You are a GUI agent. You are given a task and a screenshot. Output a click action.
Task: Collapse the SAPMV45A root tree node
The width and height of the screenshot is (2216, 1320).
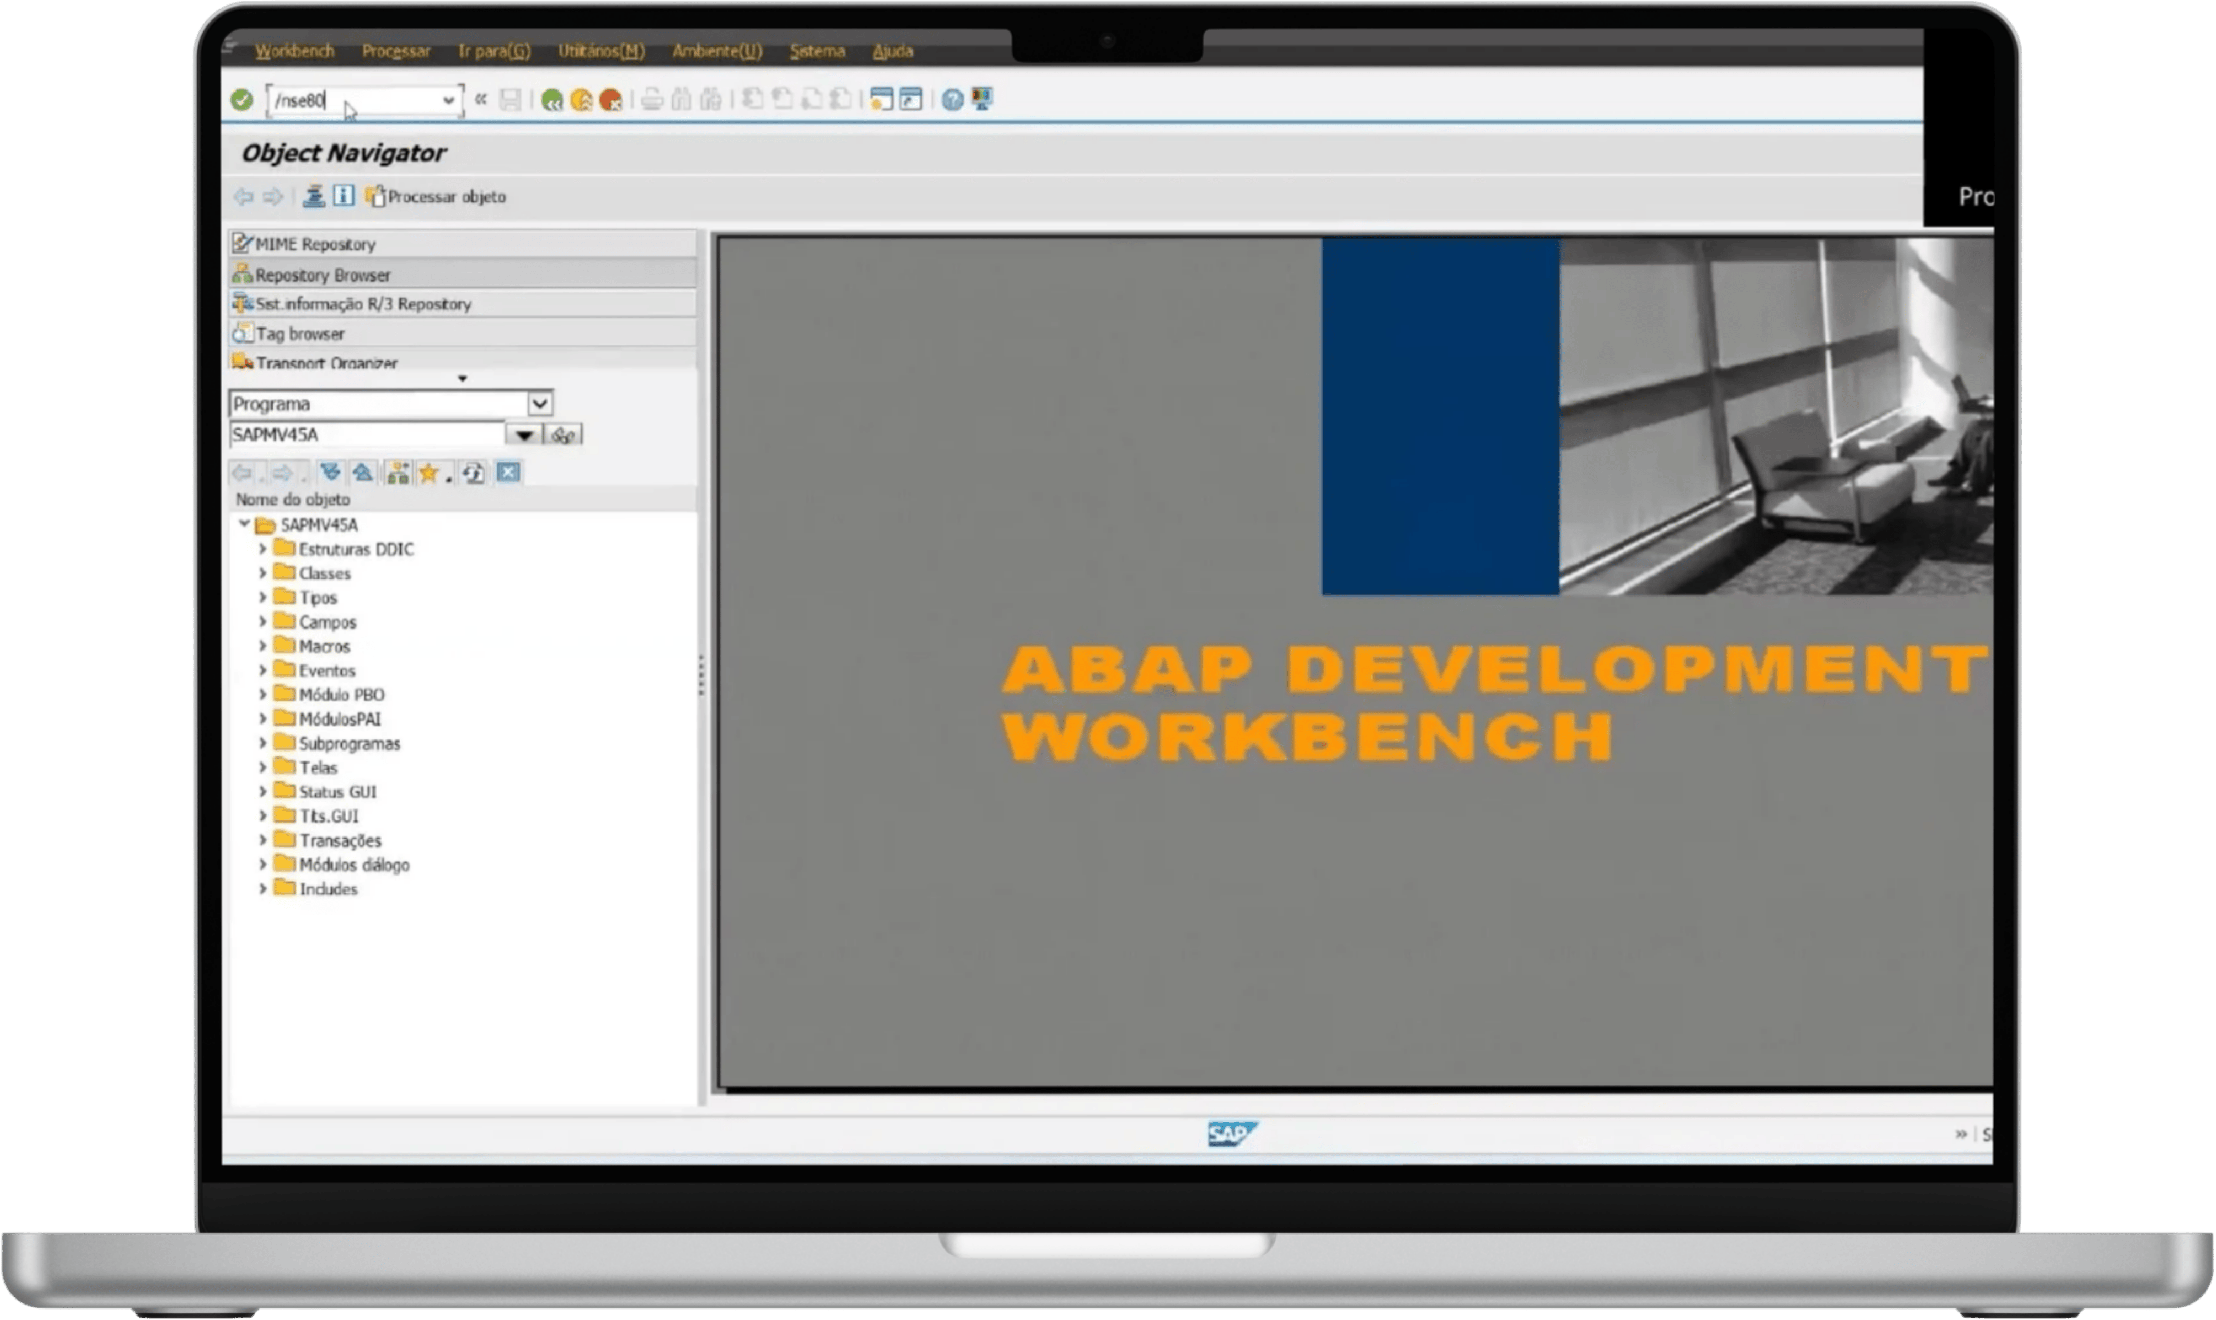245,524
